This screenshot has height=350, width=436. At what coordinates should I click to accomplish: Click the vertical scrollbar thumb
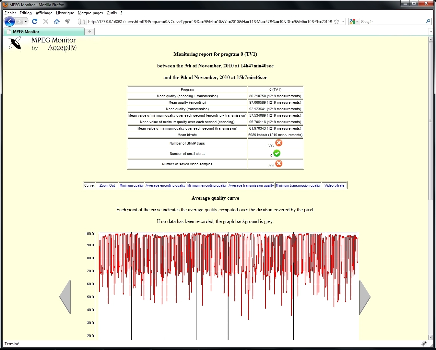tap(430, 121)
